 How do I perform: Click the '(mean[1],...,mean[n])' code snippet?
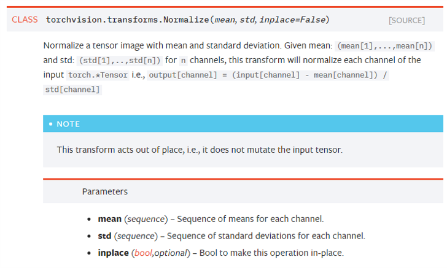[x=384, y=46]
